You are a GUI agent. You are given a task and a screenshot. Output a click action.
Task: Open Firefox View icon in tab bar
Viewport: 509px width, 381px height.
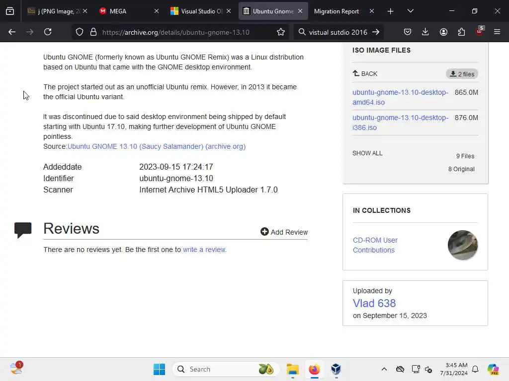click(10, 11)
